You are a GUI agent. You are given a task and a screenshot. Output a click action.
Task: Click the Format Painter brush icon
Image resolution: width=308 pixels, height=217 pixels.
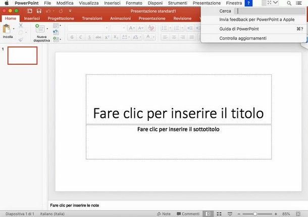[21, 39]
